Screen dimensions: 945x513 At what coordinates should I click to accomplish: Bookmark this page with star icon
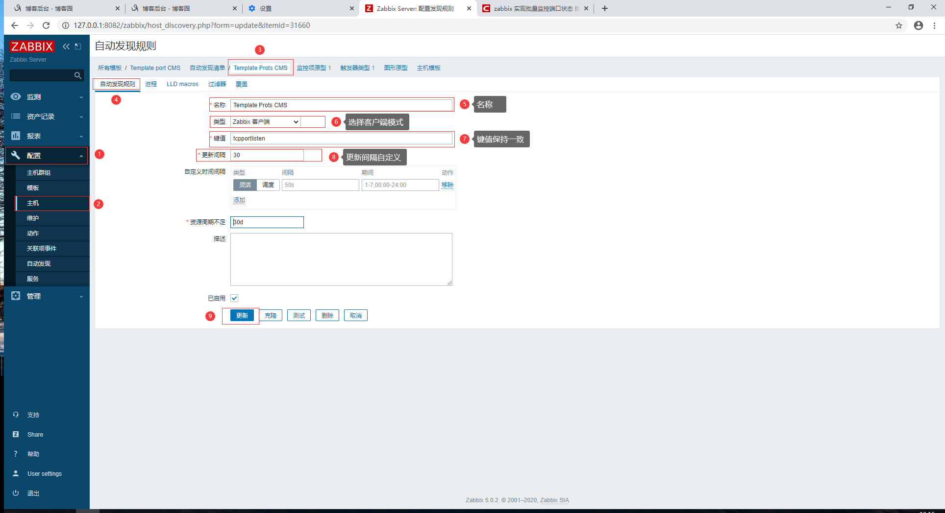(899, 25)
